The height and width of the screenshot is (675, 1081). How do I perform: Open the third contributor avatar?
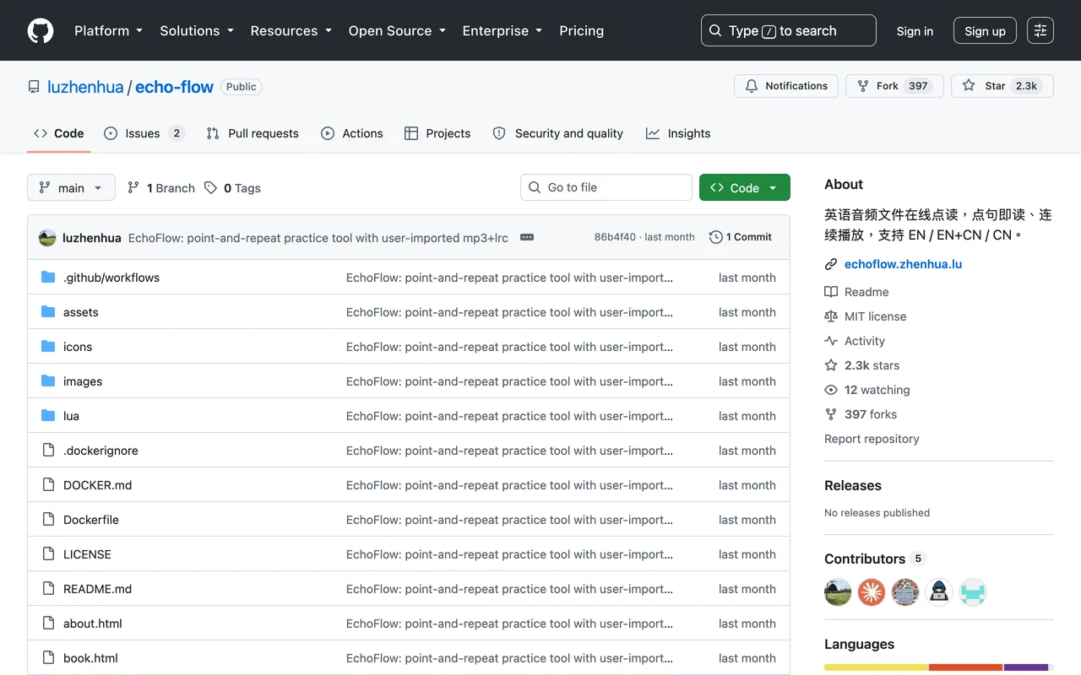[x=905, y=592]
